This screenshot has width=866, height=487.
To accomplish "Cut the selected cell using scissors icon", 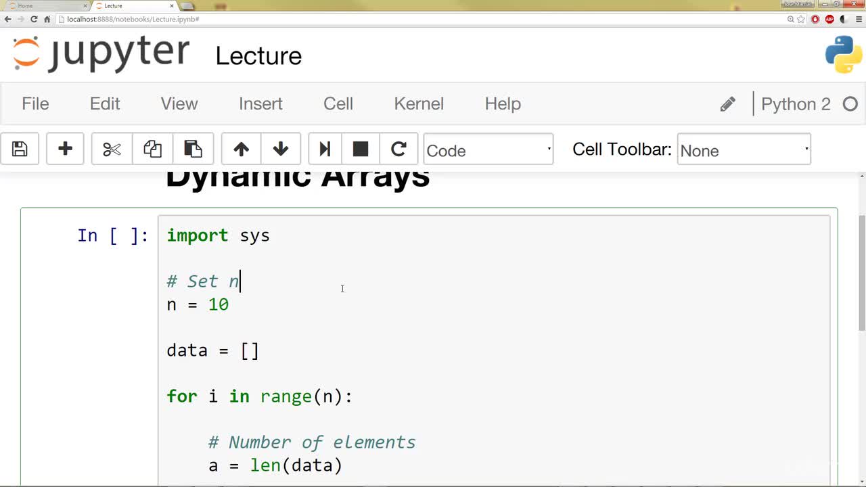I will (x=112, y=149).
